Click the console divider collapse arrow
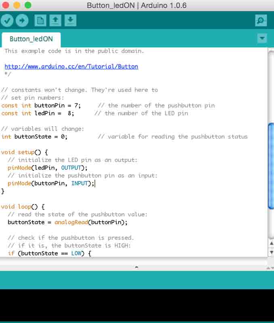Screen dimensions: 274x323 click(x=136, y=267)
